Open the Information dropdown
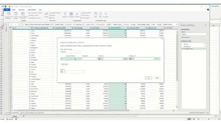 click(86, 18)
